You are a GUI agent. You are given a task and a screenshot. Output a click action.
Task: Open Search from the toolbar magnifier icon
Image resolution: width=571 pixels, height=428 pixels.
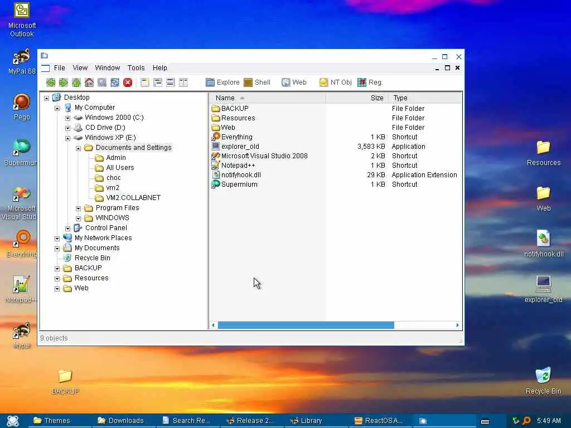click(102, 82)
